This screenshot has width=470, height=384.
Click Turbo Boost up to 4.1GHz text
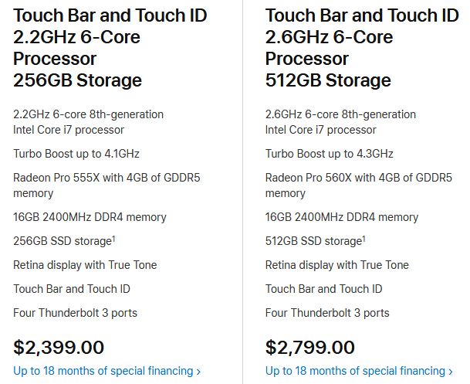tap(76, 154)
